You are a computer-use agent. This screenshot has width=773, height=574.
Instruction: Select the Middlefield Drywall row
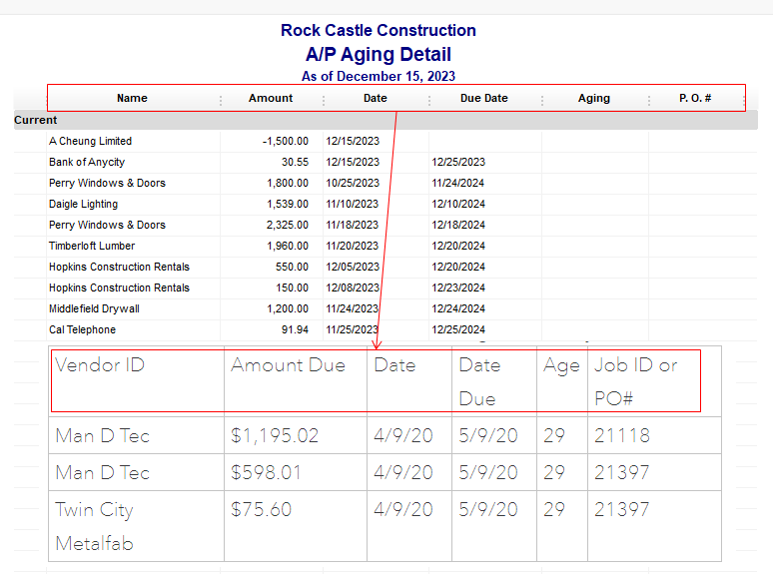94,308
